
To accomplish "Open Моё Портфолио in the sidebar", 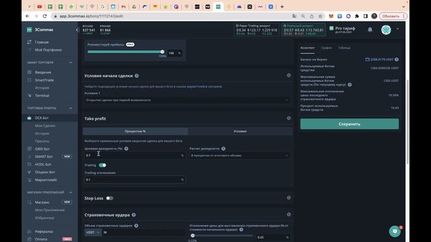I will tap(48, 50).
